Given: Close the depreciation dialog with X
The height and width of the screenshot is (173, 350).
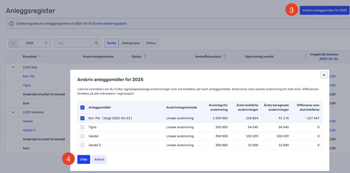Looking at the screenshot, I should coord(324,75).
